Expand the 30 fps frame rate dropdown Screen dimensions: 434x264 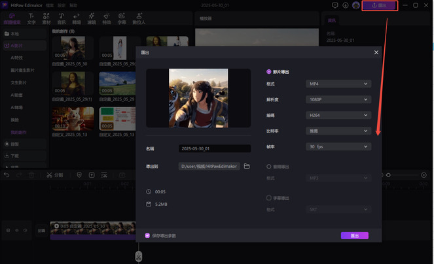[x=338, y=146]
